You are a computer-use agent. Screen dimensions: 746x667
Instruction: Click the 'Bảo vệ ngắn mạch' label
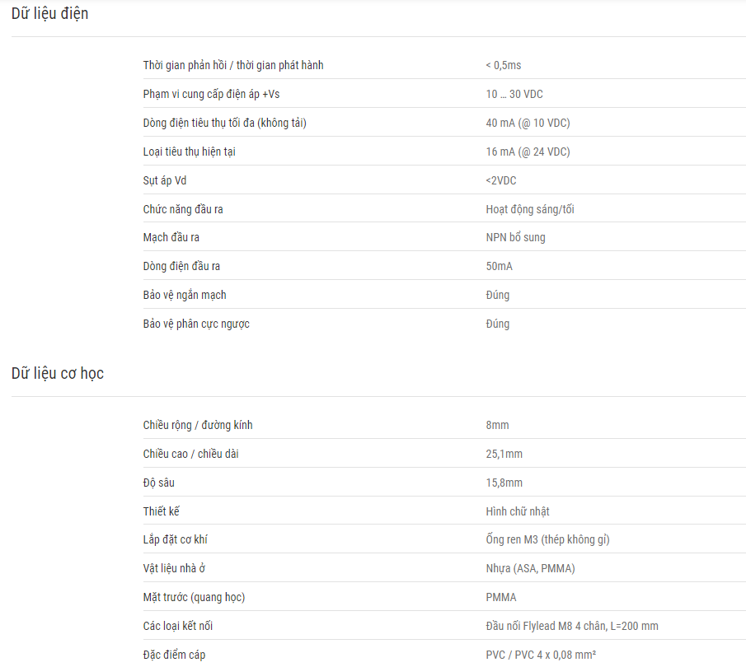pos(185,296)
